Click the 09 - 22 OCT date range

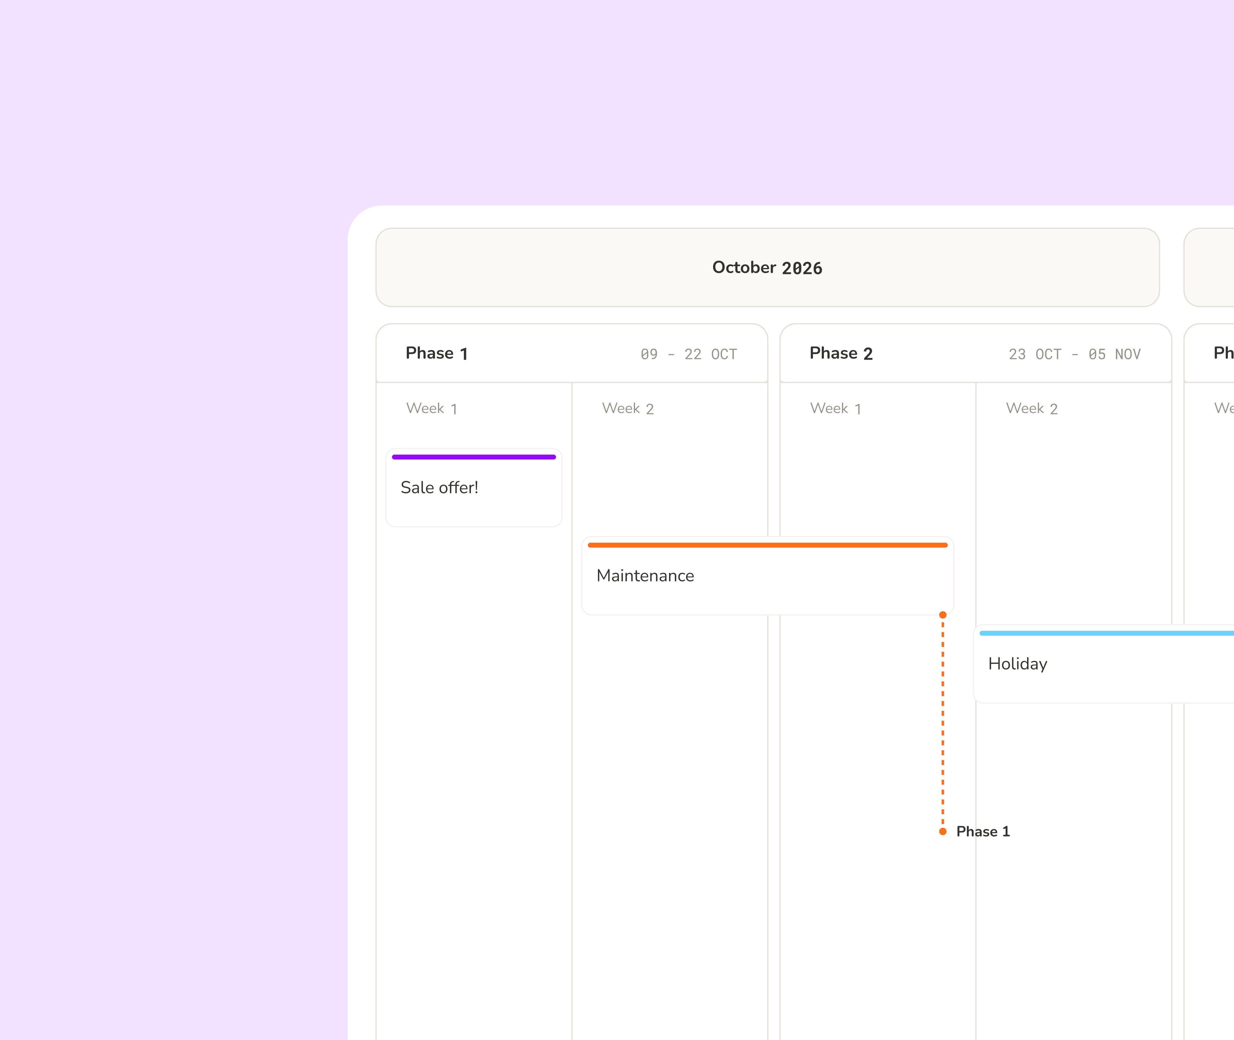(688, 354)
